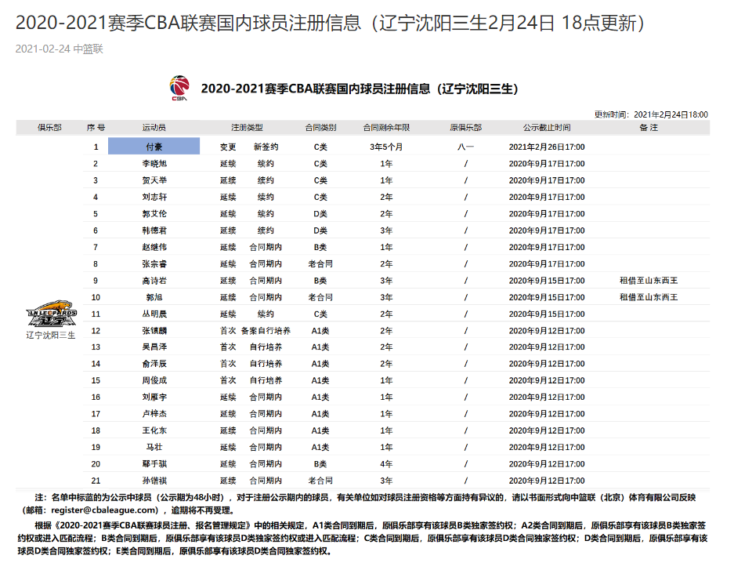Click 八一 in the original club column
The image size is (734, 570).
click(466, 147)
